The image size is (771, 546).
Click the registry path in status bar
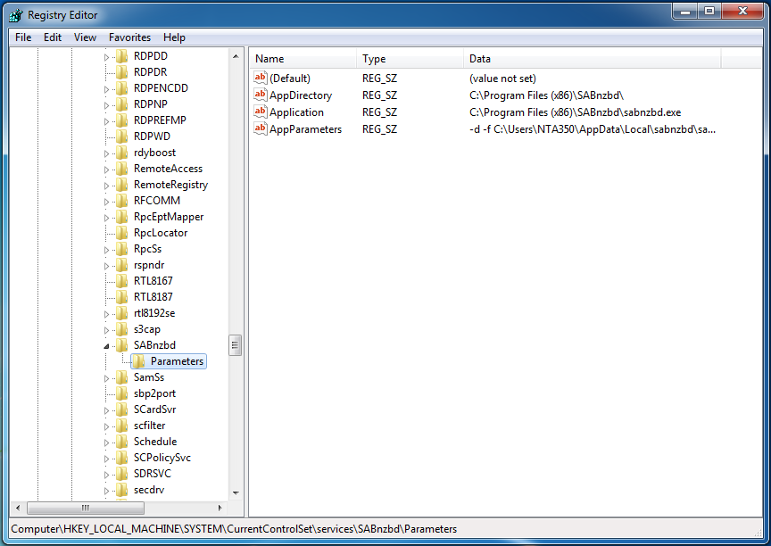click(234, 529)
